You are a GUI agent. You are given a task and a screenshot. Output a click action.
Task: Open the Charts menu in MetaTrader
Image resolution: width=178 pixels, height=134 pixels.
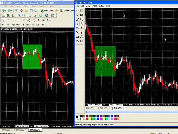point(27,6)
